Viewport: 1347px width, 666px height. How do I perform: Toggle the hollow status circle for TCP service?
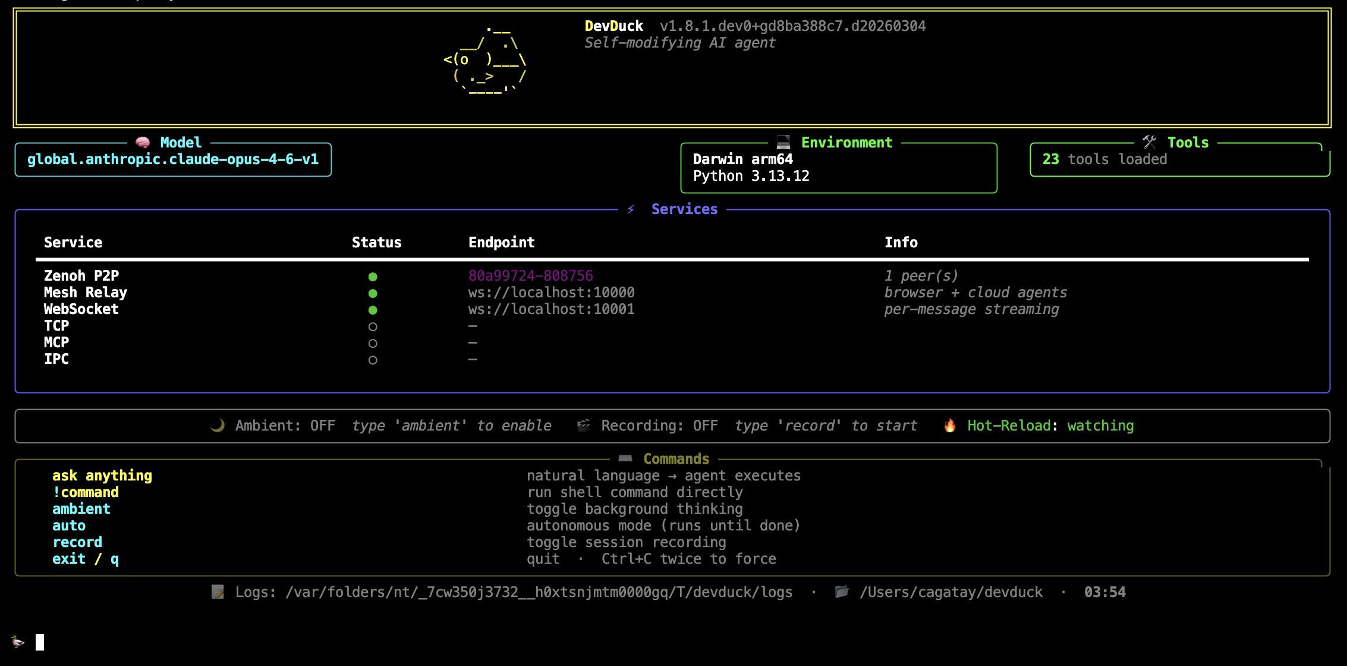[373, 326]
